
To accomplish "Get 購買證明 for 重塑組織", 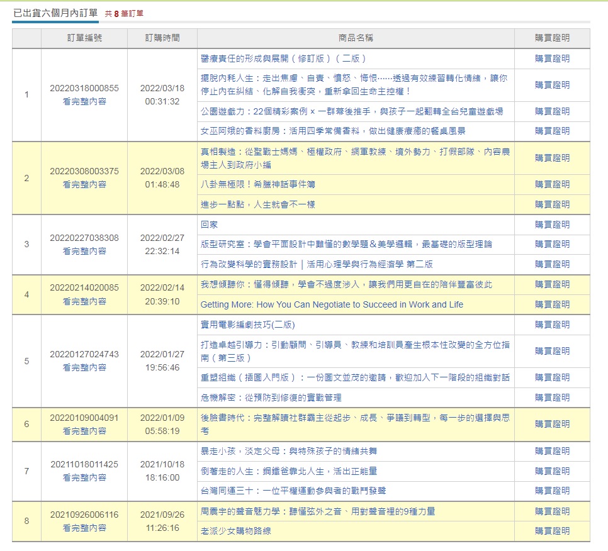I will click(552, 377).
